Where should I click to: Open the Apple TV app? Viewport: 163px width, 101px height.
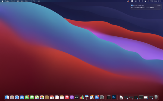pyautogui.click(x=77, y=97)
